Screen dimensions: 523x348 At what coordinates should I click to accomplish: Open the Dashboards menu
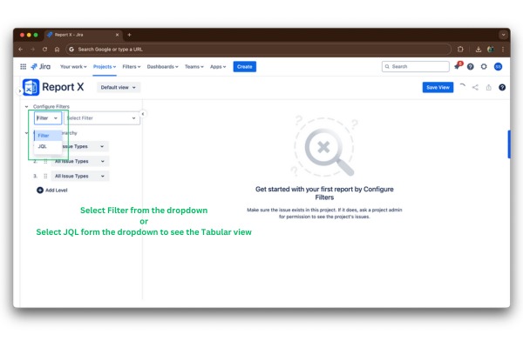(162, 67)
